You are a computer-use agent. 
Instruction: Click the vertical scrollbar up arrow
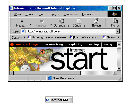click(x=119, y=44)
